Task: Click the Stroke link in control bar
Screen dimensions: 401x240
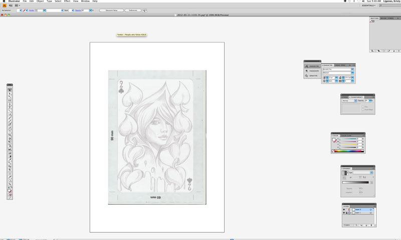Action: pyautogui.click(x=32, y=10)
